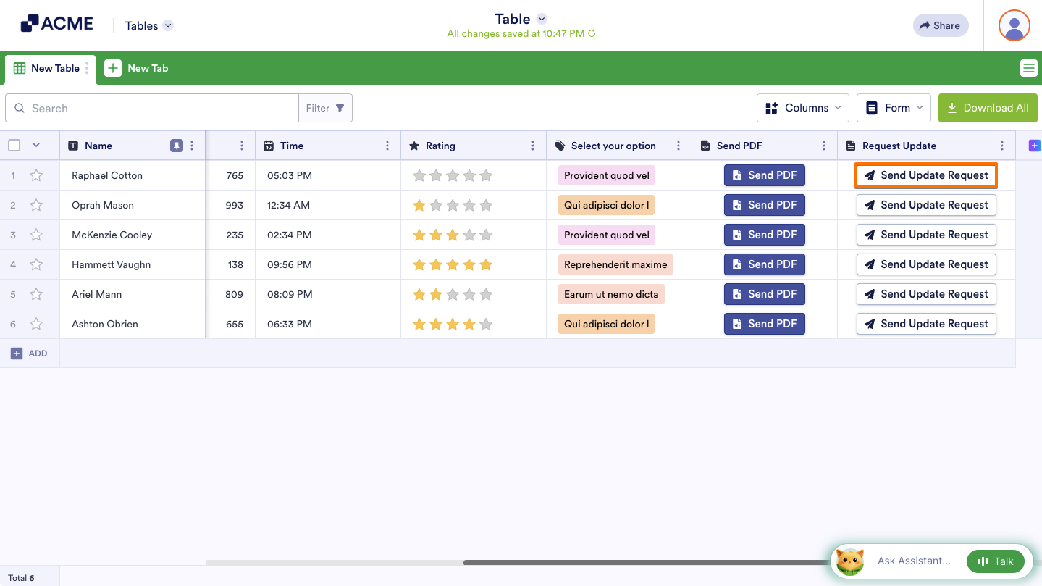The image size is (1042, 586).
Task: Open Request Update column options dots
Action: 1002,146
